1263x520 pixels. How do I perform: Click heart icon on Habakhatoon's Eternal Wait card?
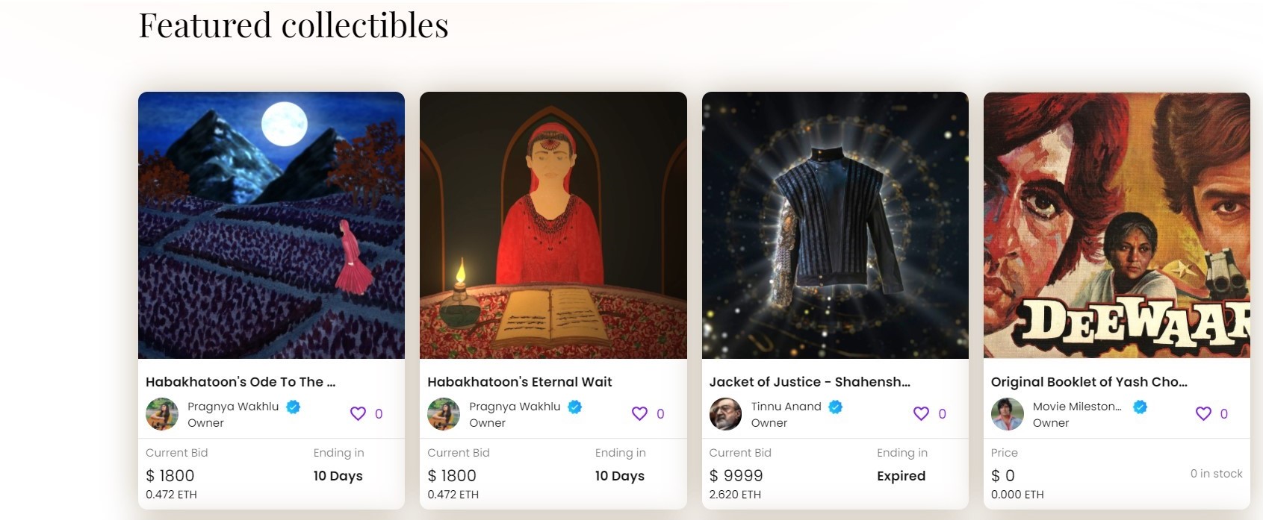point(639,413)
